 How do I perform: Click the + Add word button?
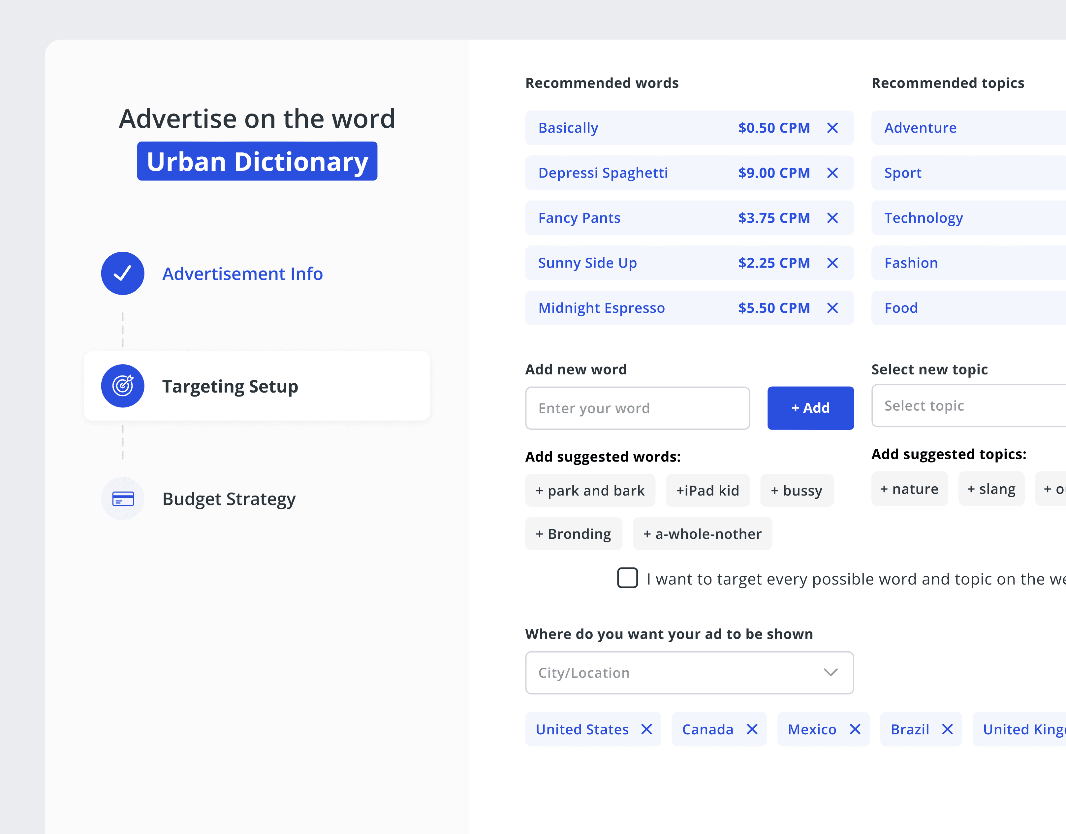811,408
